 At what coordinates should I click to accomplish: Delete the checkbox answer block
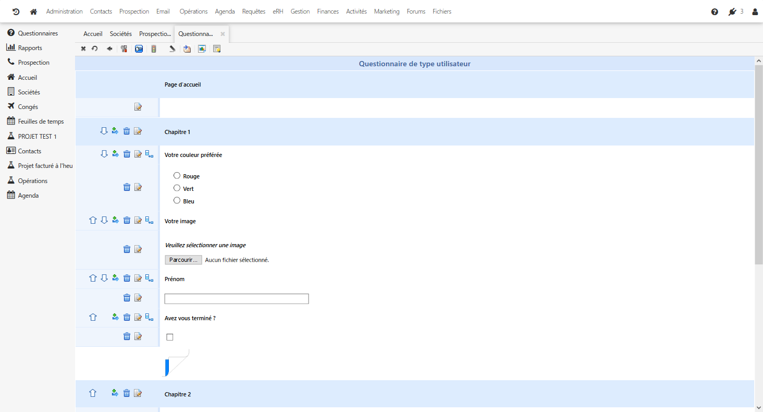click(127, 336)
